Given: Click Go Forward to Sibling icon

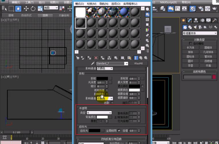Looking at the screenshot, I should 146,58.
